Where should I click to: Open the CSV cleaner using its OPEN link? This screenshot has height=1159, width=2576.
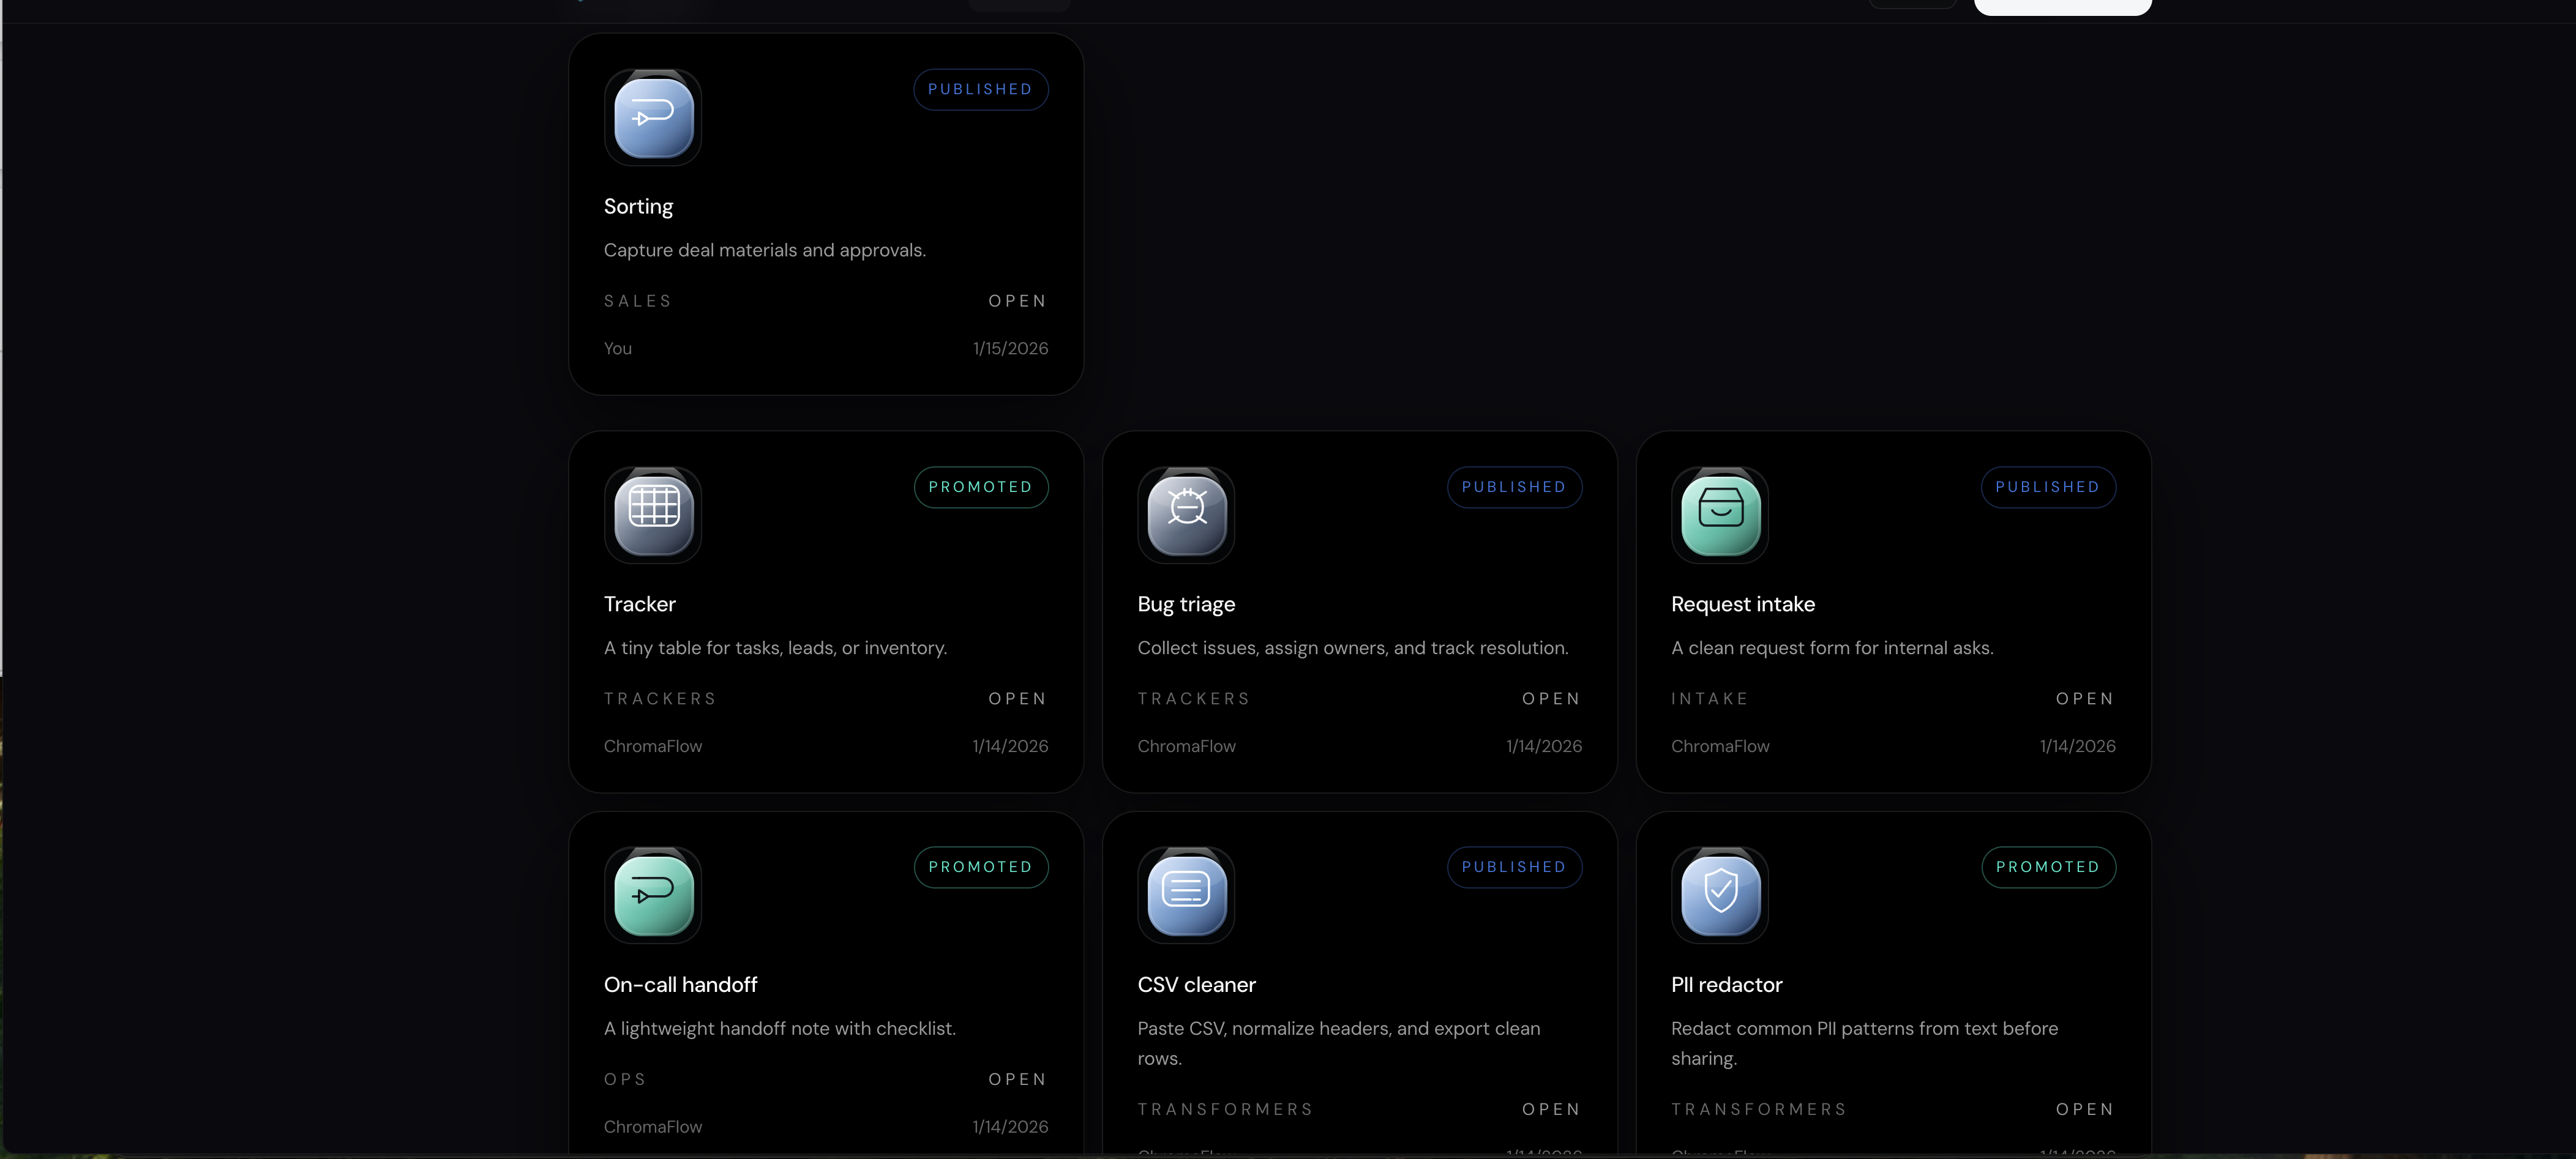click(1551, 1109)
